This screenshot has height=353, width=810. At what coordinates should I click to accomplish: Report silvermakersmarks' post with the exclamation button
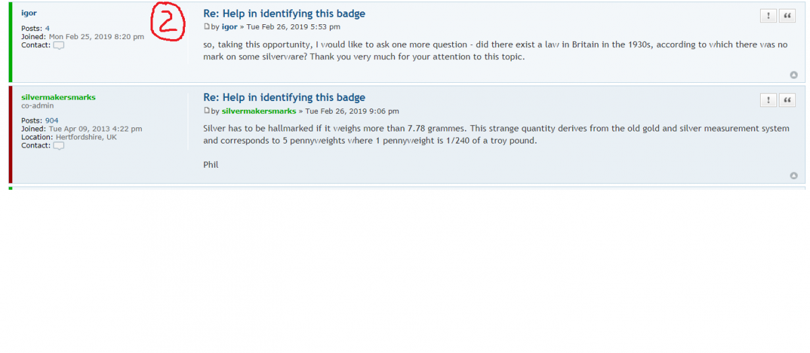point(768,100)
